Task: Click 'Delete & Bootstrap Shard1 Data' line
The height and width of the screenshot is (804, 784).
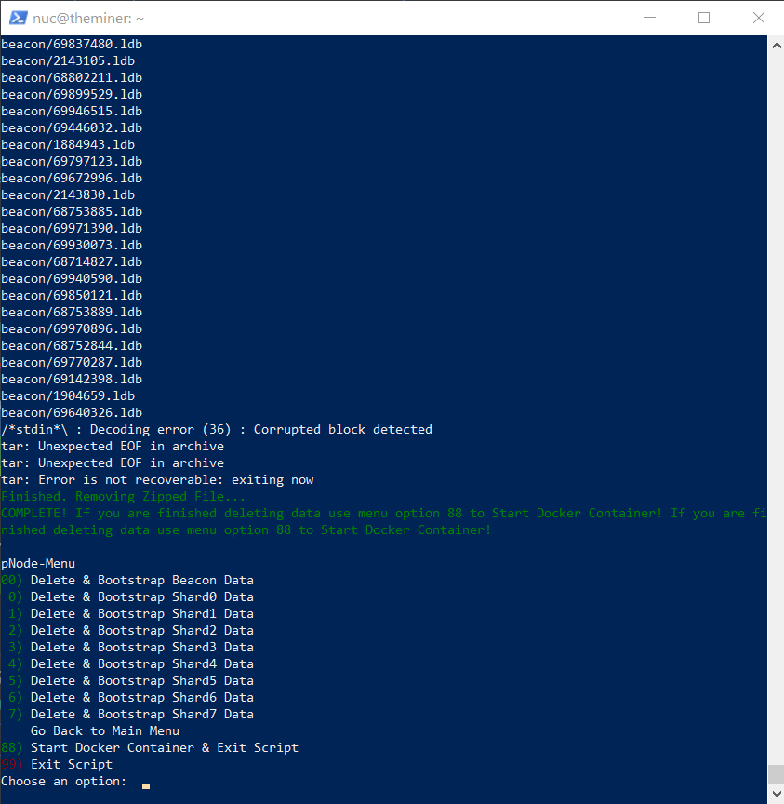Action: click(x=131, y=614)
